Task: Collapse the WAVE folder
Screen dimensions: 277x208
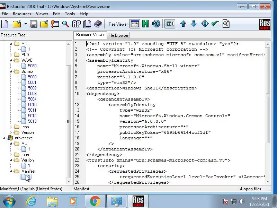Action: (11, 60)
